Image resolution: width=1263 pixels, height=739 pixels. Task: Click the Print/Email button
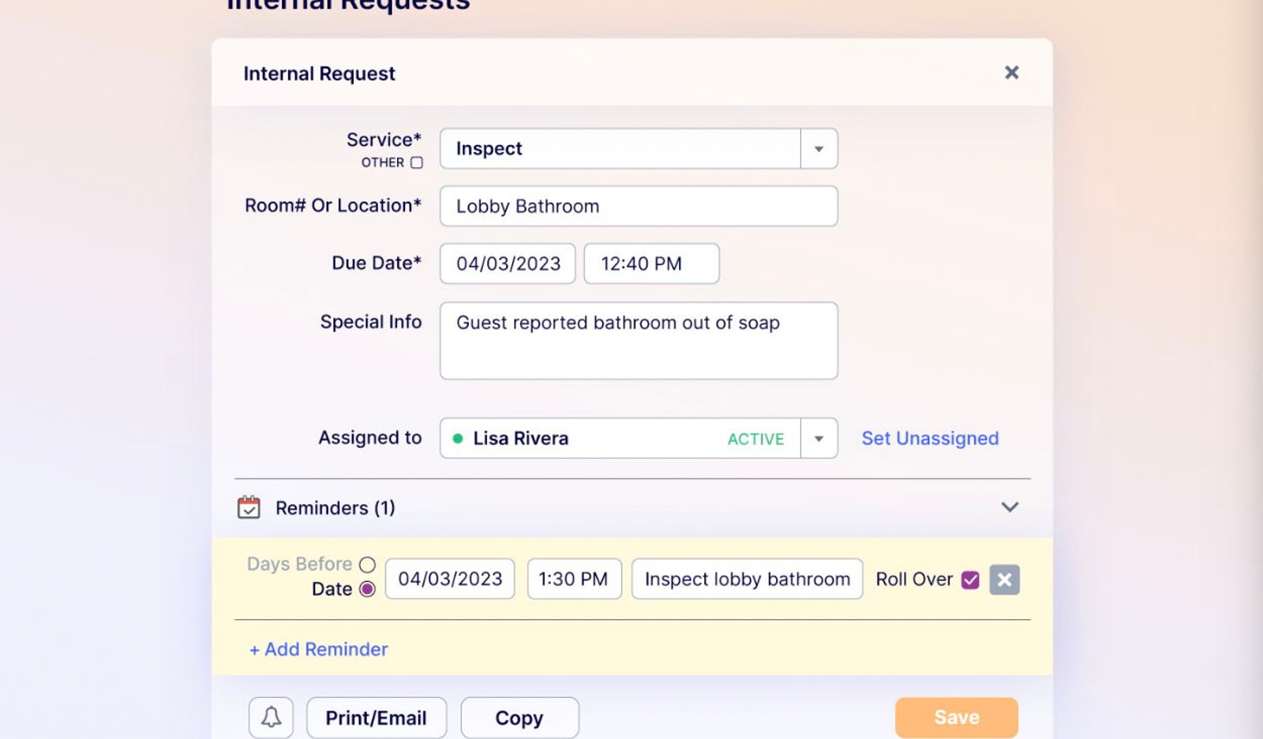click(x=377, y=718)
